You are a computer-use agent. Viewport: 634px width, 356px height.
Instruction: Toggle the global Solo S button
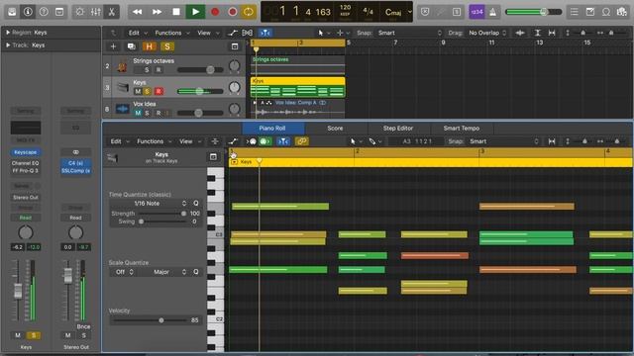coord(167,46)
